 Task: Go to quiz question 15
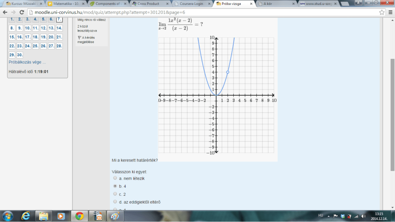(x=12, y=37)
